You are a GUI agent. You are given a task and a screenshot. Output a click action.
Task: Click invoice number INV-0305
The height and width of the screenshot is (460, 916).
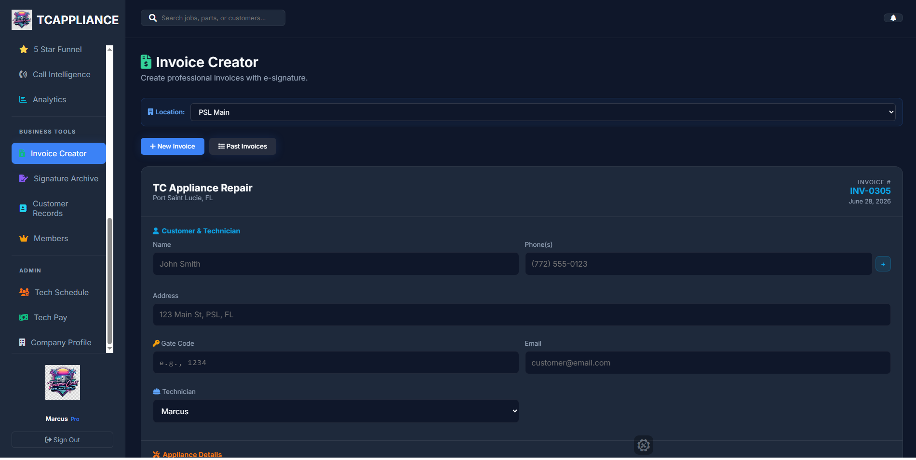tap(870, 191)
